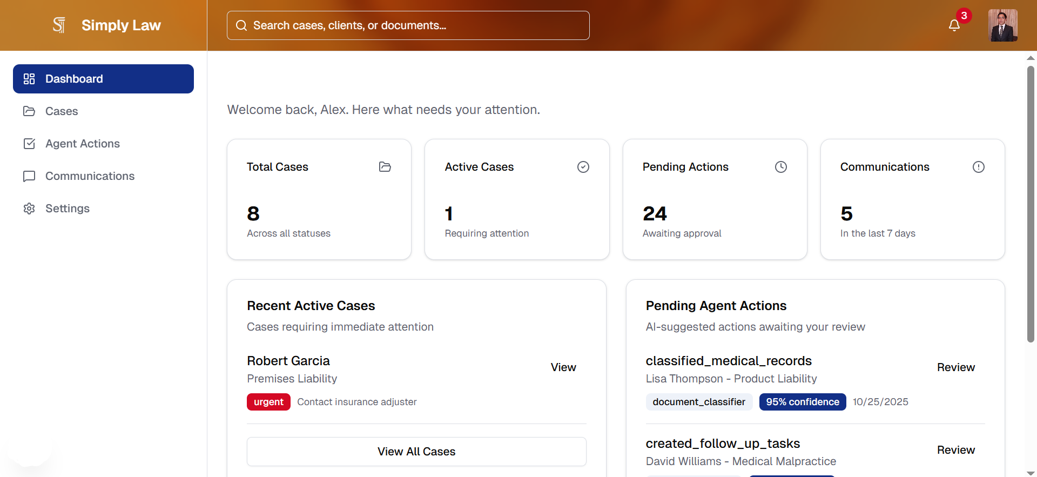Click the urgent badge
This screenshot has width=1037, height=477.
point(268,402)
